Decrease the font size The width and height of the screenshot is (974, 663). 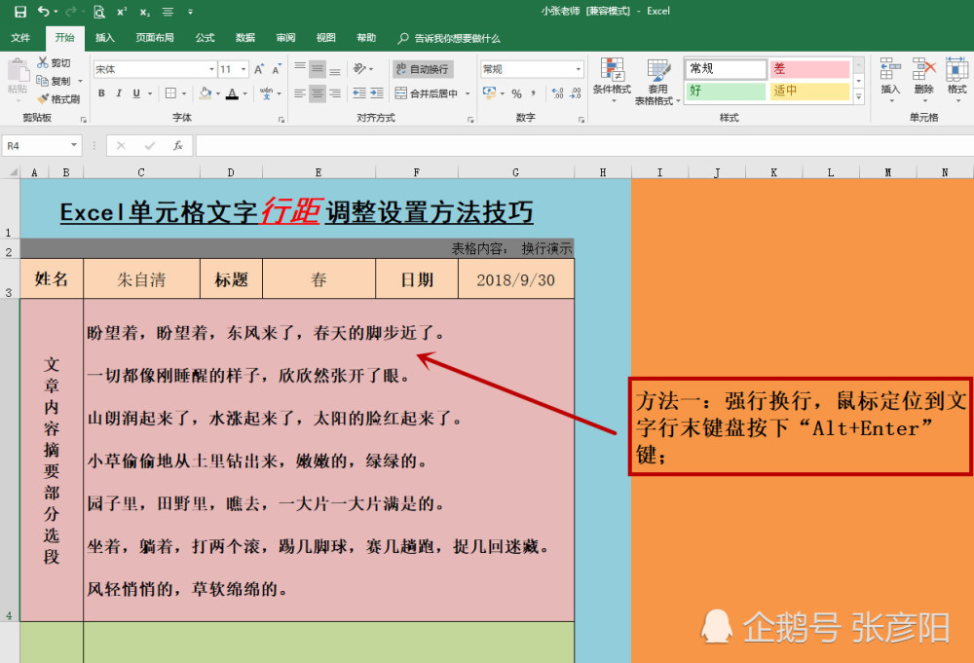[x=277, y=69]
